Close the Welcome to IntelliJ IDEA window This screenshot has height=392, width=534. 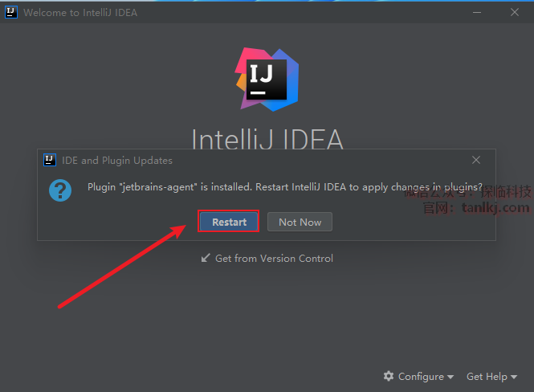click(514, 12)
